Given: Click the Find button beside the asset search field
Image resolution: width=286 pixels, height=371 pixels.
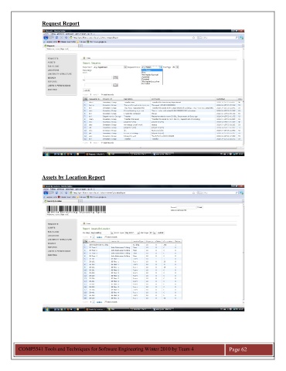Looking at the screenshot, I should tap(200, 207).
